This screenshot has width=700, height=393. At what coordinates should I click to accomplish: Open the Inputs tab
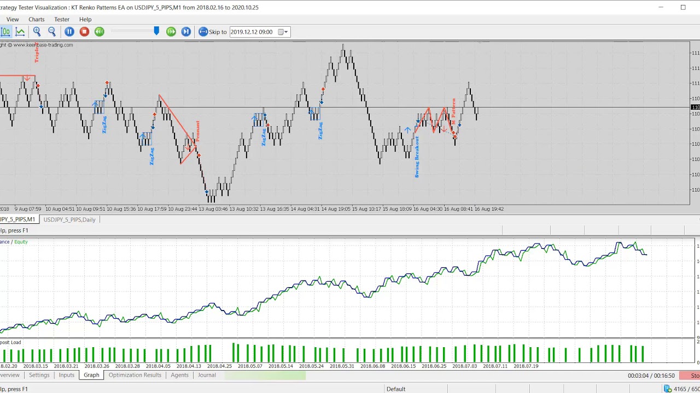[x=67, y=375]
